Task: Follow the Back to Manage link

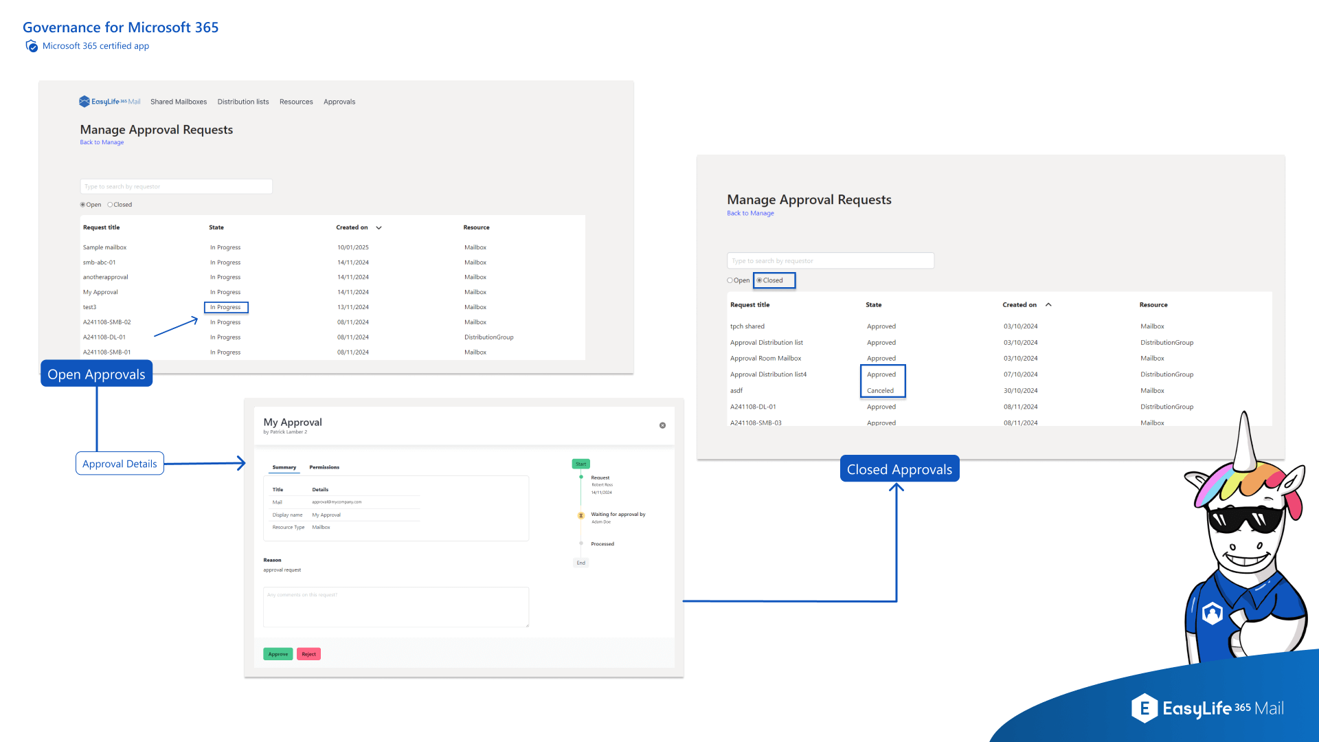Action: [101, 142]
